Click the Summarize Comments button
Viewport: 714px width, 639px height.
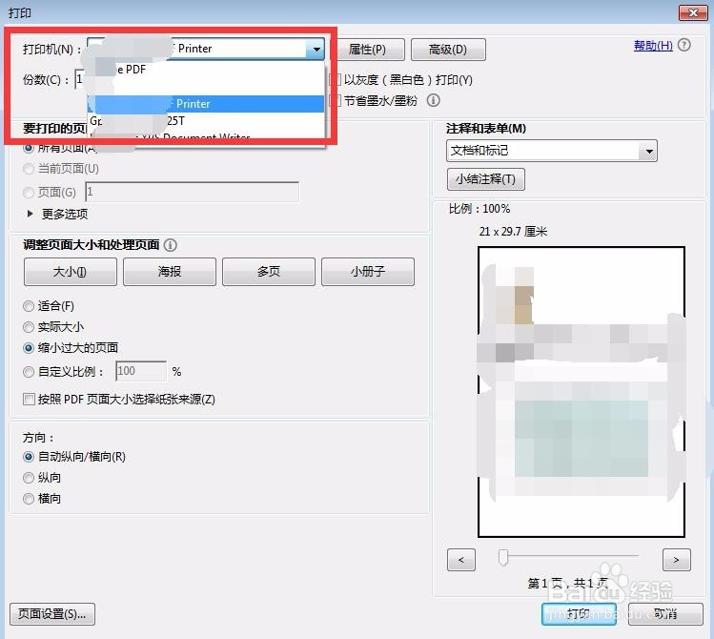[486, 179]
